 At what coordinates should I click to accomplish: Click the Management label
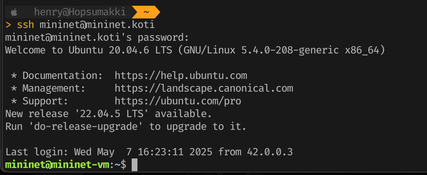[x=54, y=88]
